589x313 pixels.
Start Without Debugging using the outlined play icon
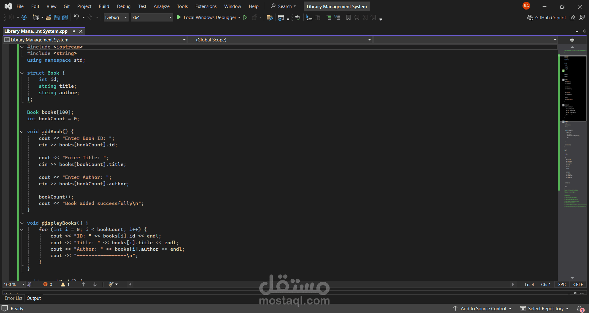coord(245,17)
